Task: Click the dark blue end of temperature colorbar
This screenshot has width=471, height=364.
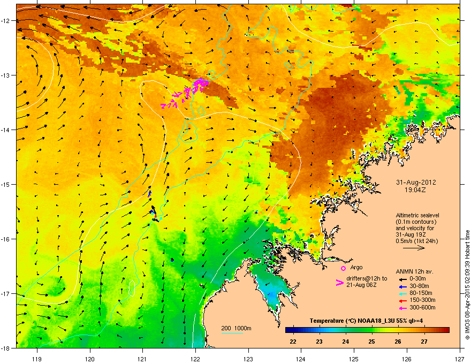Action: [x=288, y=330]
